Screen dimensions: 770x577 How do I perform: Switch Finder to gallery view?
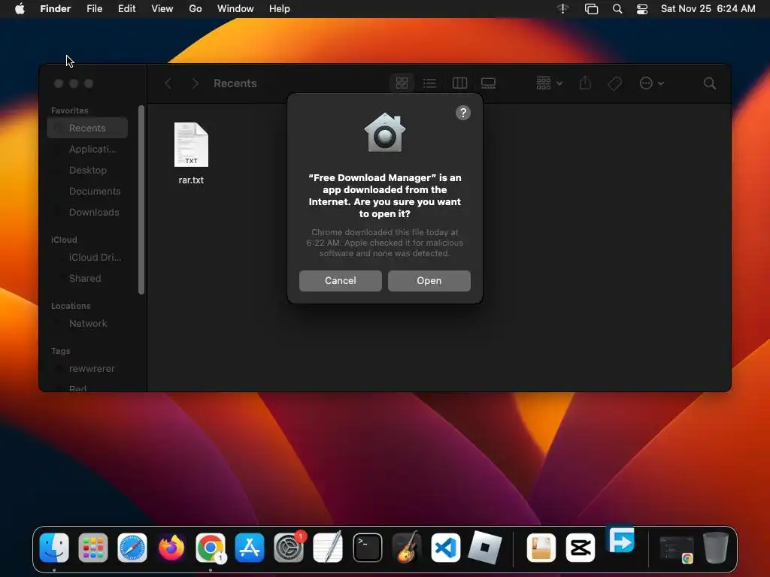(x=488, y=83)
